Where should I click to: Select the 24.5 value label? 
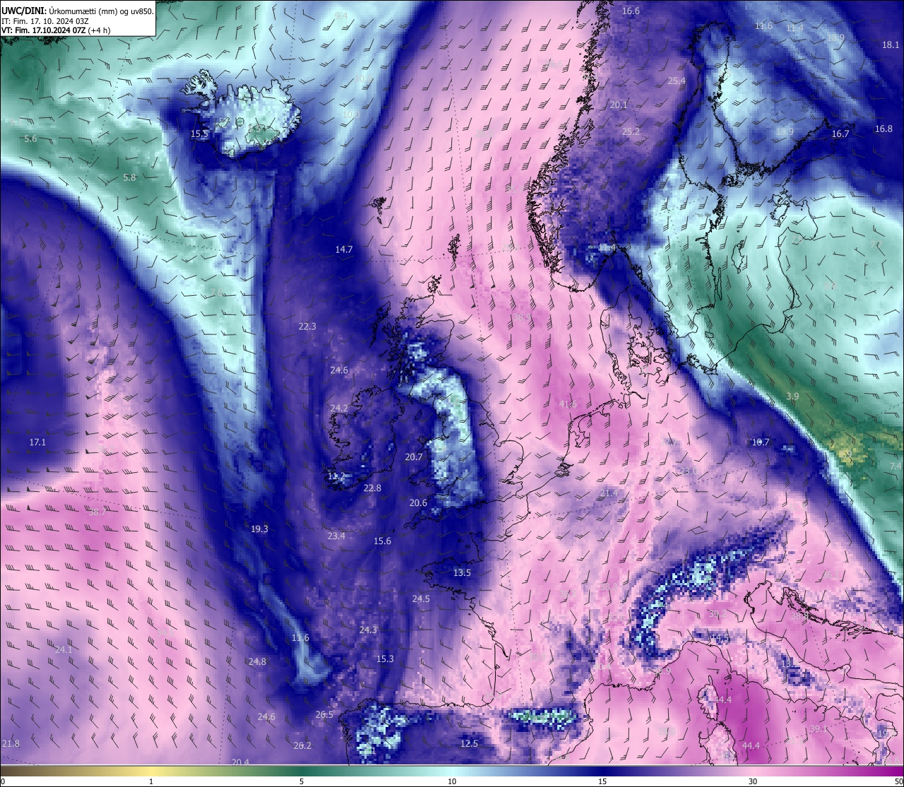[421, 599]
